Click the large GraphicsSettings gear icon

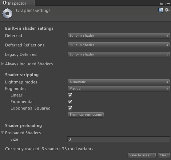click(7, 13)
